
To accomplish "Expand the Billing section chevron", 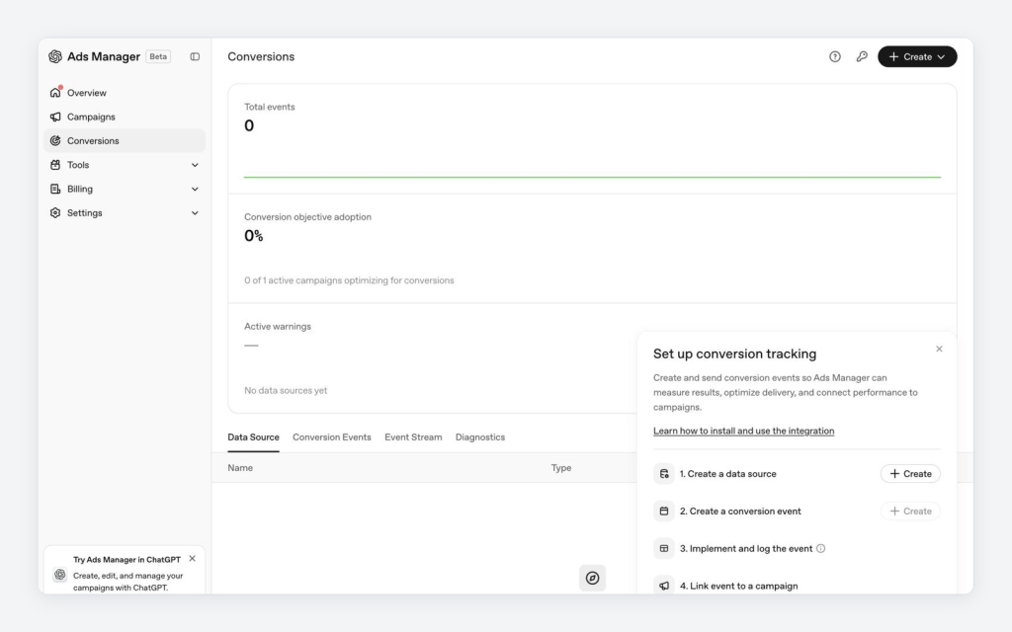I will click(195, 189).
